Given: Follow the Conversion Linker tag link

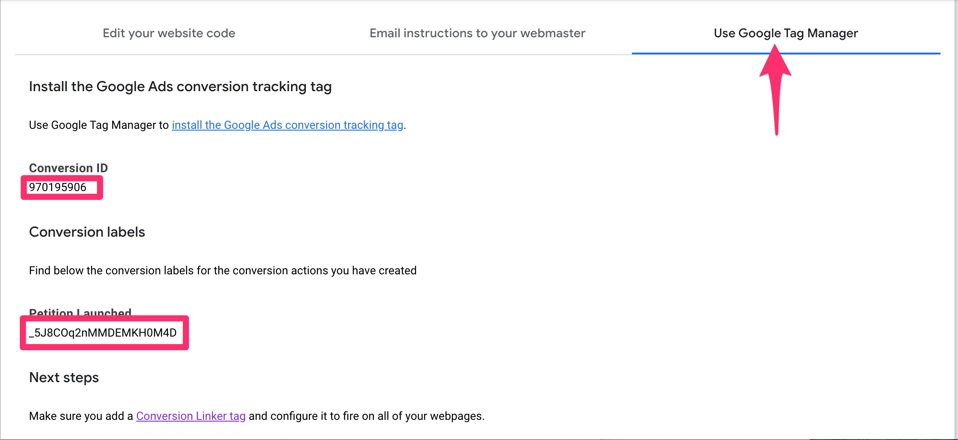Looking at the screenshot, I should tap(191, 416).
